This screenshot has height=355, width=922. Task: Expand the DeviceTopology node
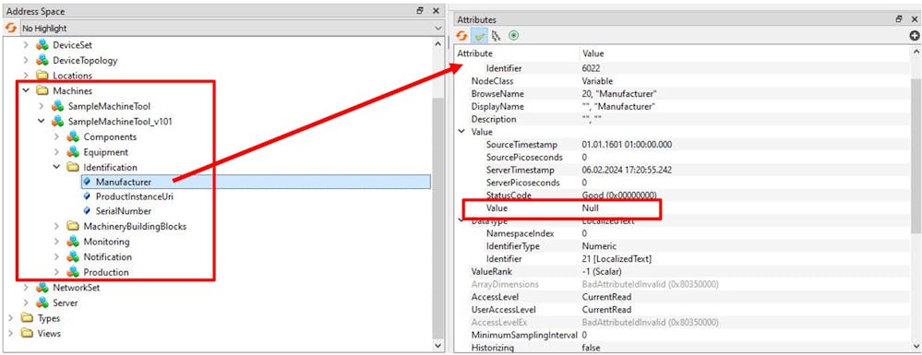click(x=26, y=60)
